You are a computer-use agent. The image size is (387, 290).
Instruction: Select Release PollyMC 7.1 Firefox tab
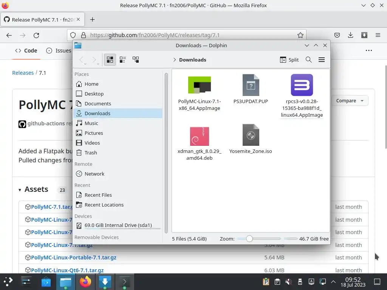(42, 20)
